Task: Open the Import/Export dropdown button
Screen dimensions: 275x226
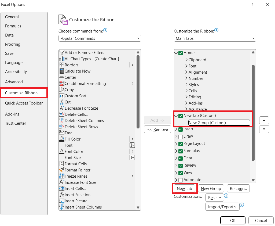Action: click(222, 207)
